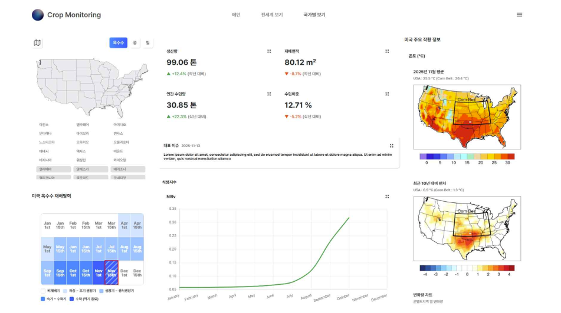The image size is (561, 313).
Task: Select the 텍사스 state link
Action: coord(81,151)
